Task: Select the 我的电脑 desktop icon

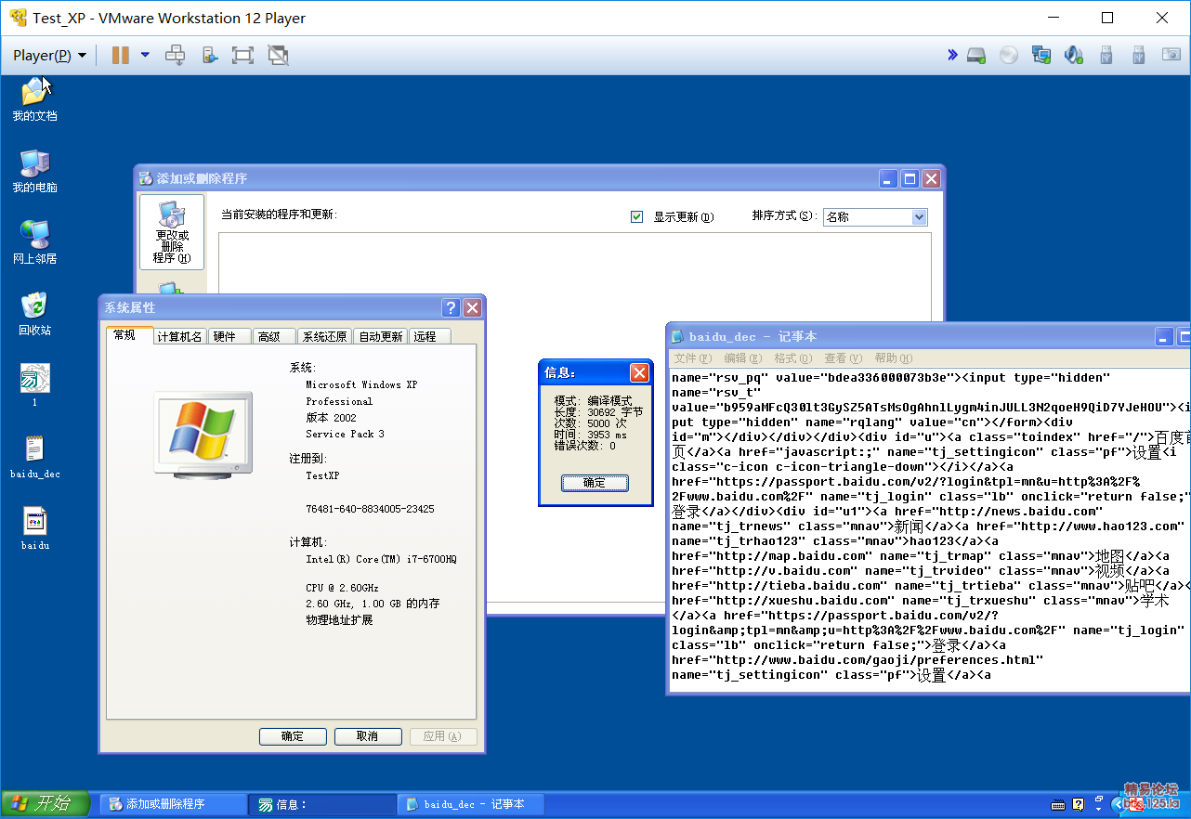Action: 34,172
